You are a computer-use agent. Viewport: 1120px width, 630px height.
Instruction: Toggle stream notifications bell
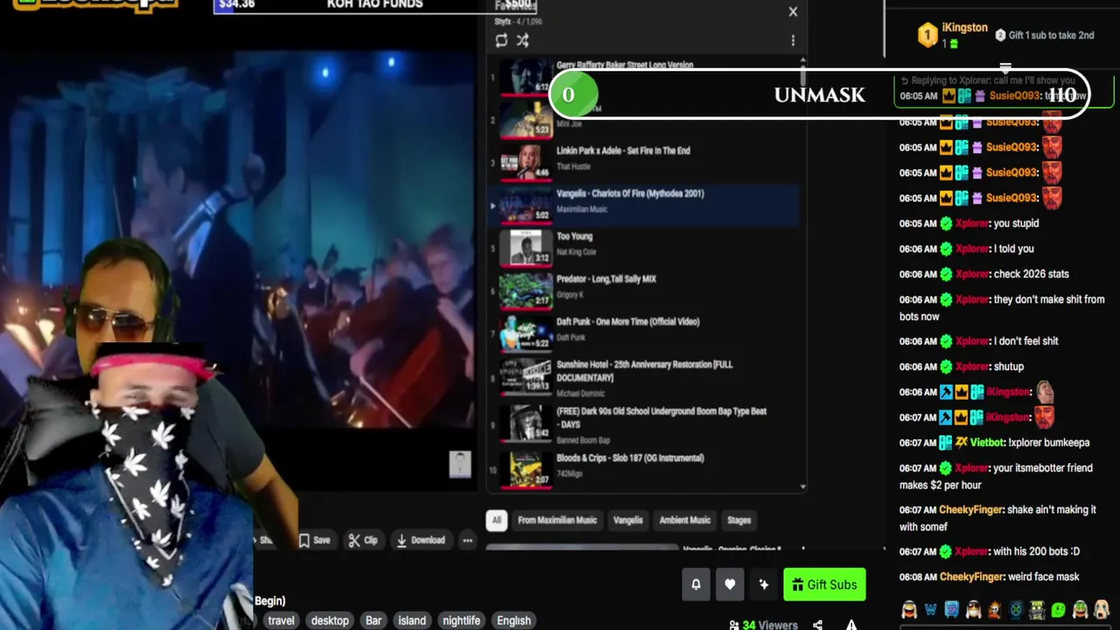pyautogui.click(x=696, y=584)
